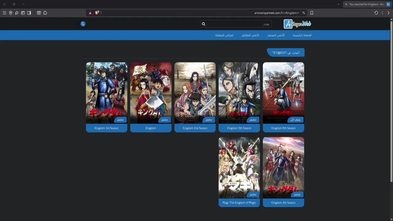Click 'Kingdom 3rd Season' title link
Image resolution: width=393 pixels, height=221 pixels.
pos(107,128)
